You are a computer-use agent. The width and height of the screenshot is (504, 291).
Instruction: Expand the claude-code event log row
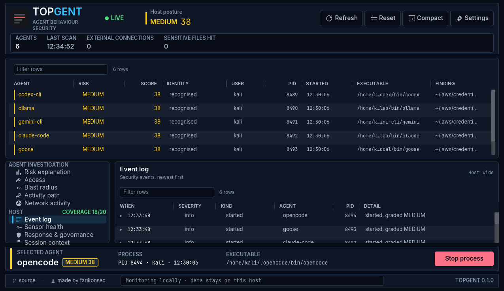pyautogui.click(x=121, y=242)
